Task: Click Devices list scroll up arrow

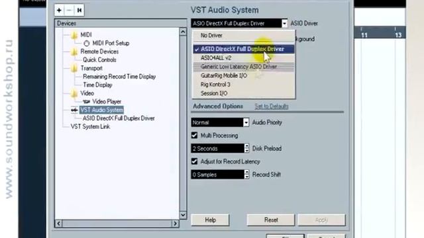Action: coord(183,32)
